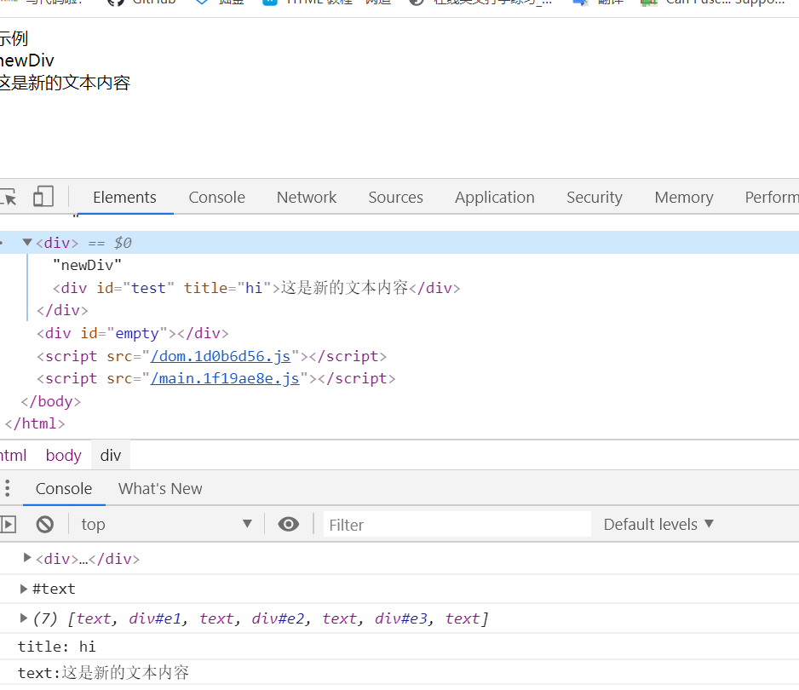Select the closing </html> tag row
799x690 pixels.
[35, 424]
